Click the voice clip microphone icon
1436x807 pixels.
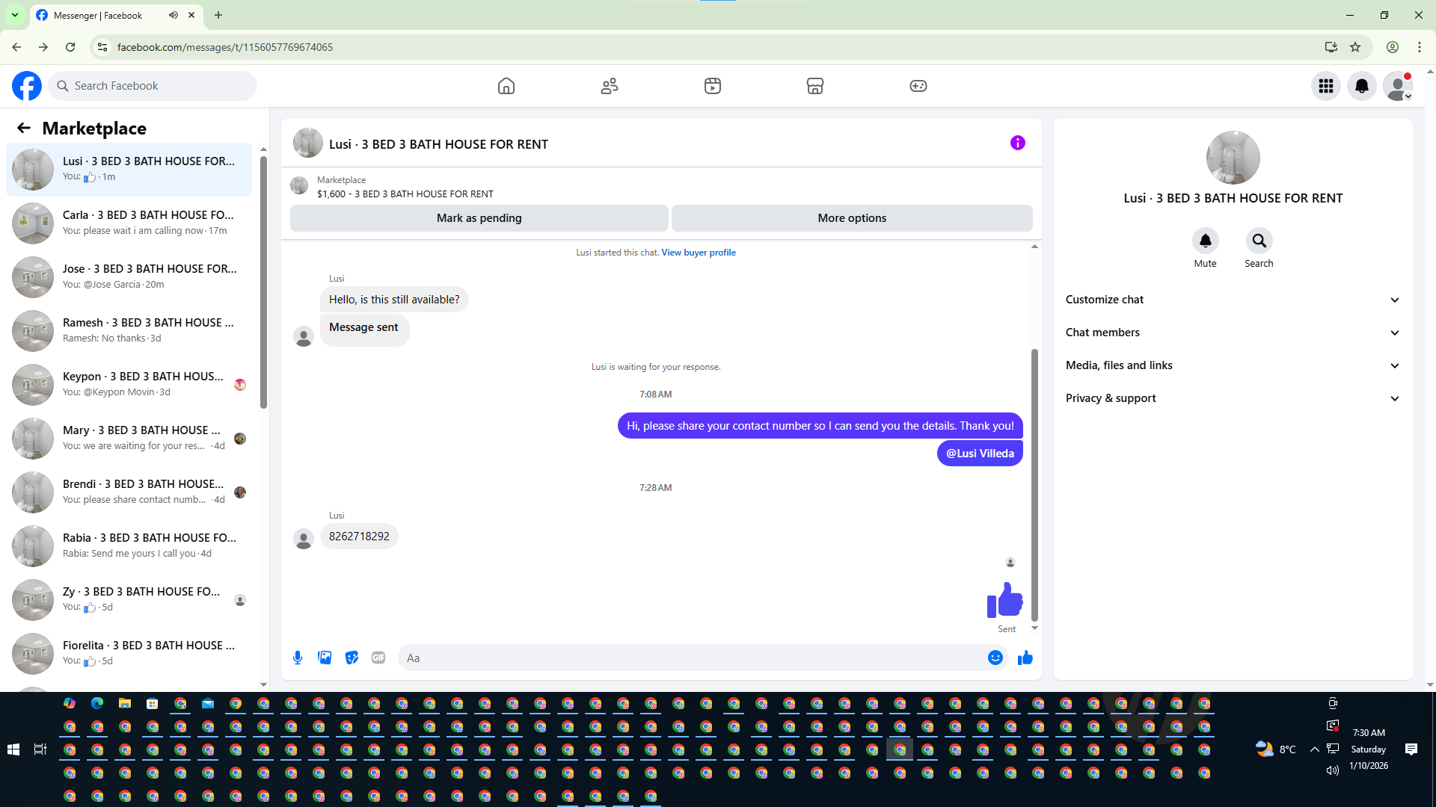(298, 658)
